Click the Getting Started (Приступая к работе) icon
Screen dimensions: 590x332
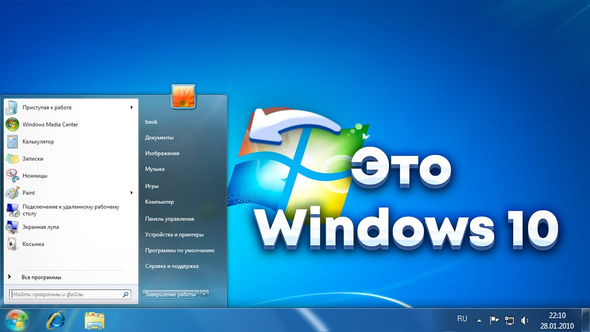pyautogui.click(x=12, y=107)
